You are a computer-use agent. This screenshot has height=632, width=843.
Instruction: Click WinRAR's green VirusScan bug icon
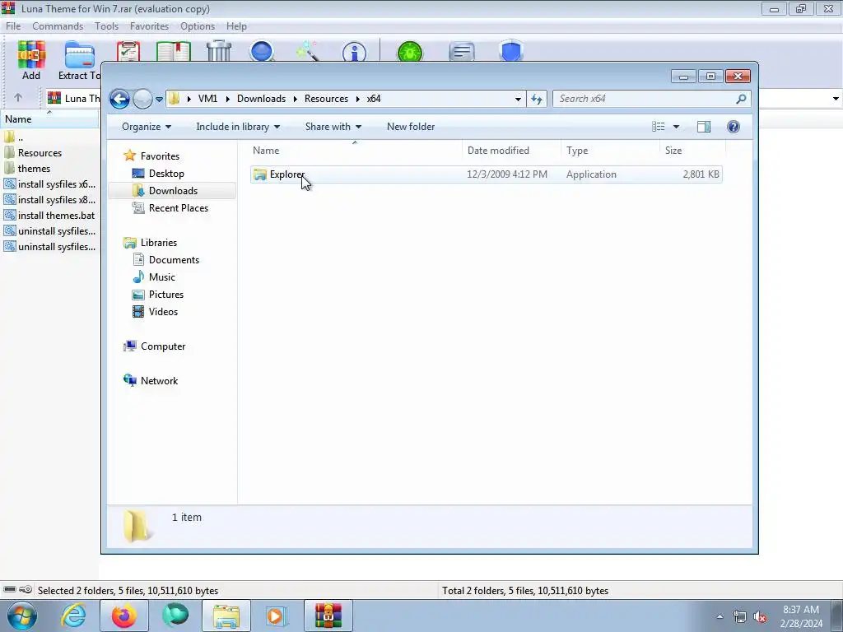(410, 52)
